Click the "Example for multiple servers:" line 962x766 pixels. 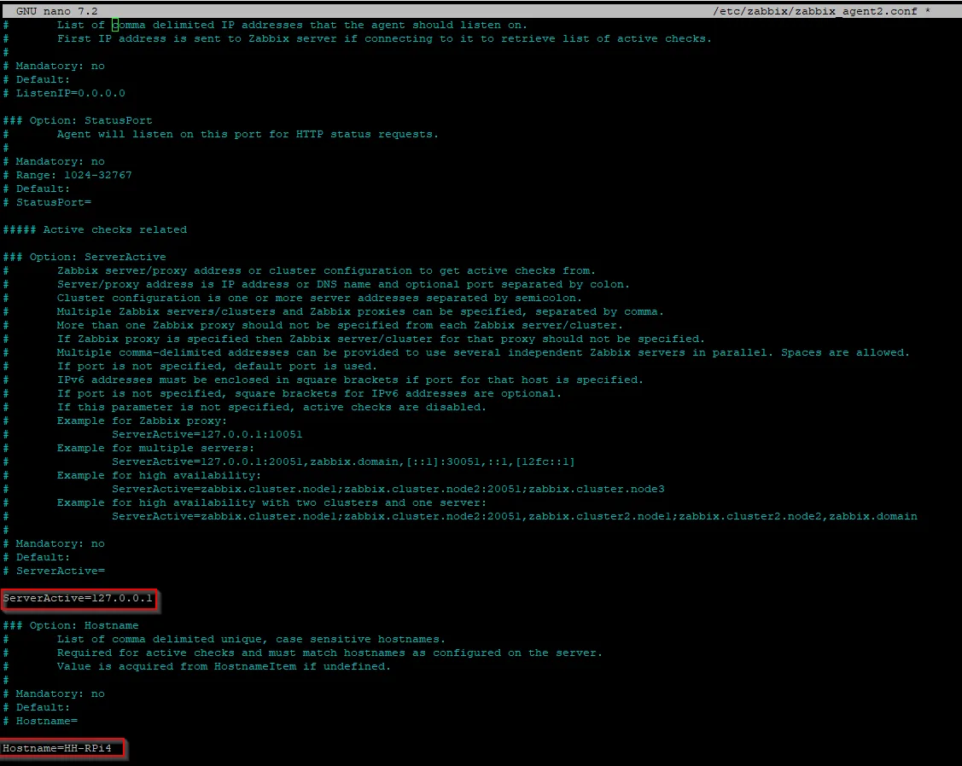[x=155, y=448]
